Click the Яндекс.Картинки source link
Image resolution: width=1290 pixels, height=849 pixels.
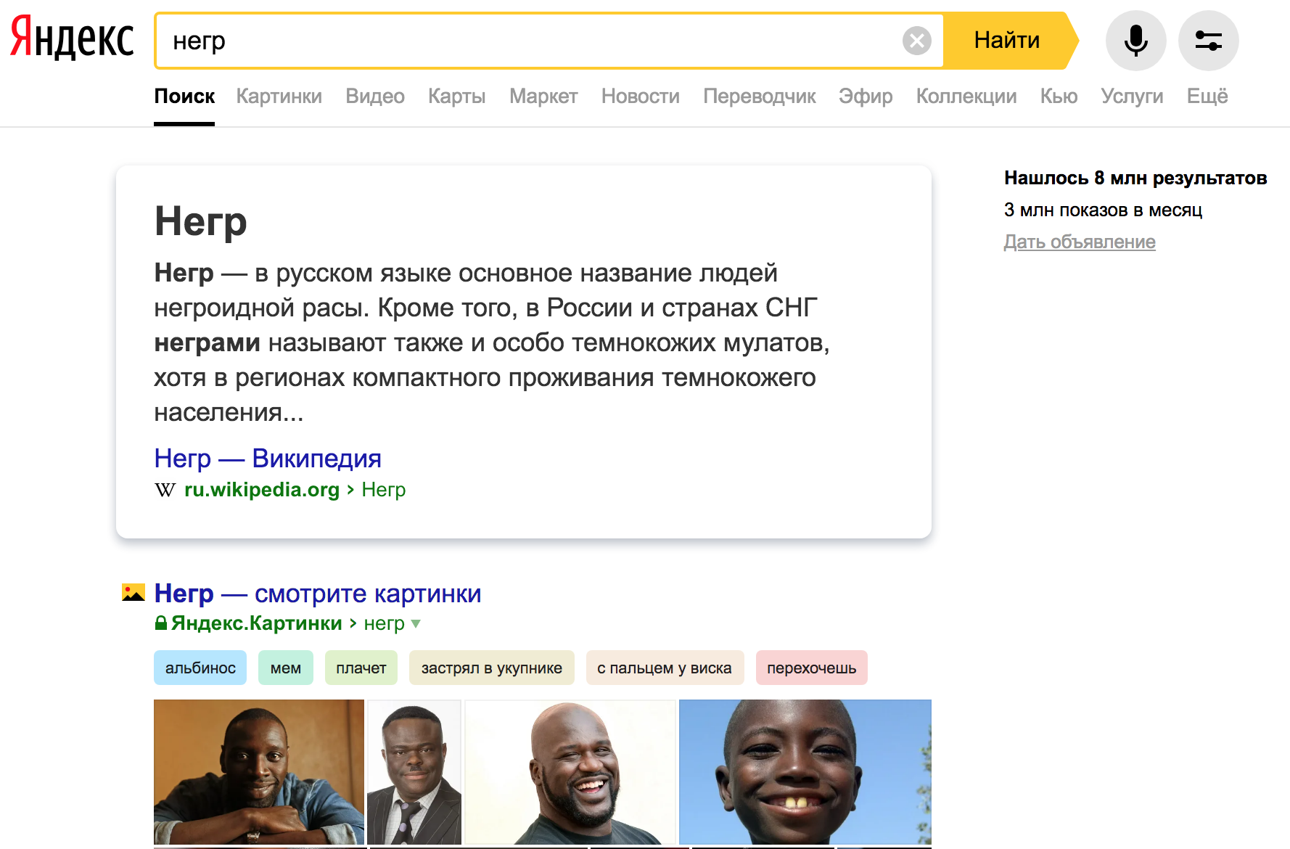(x=257, y=623)
